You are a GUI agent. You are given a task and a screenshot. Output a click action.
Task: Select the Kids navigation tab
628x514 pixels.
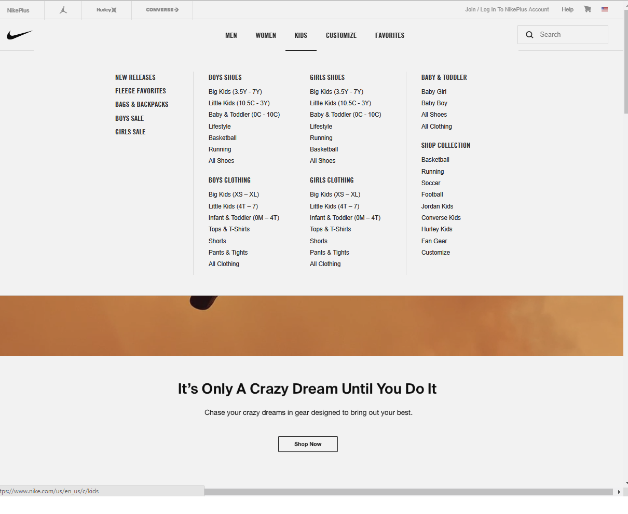click(x=301, y=35)
